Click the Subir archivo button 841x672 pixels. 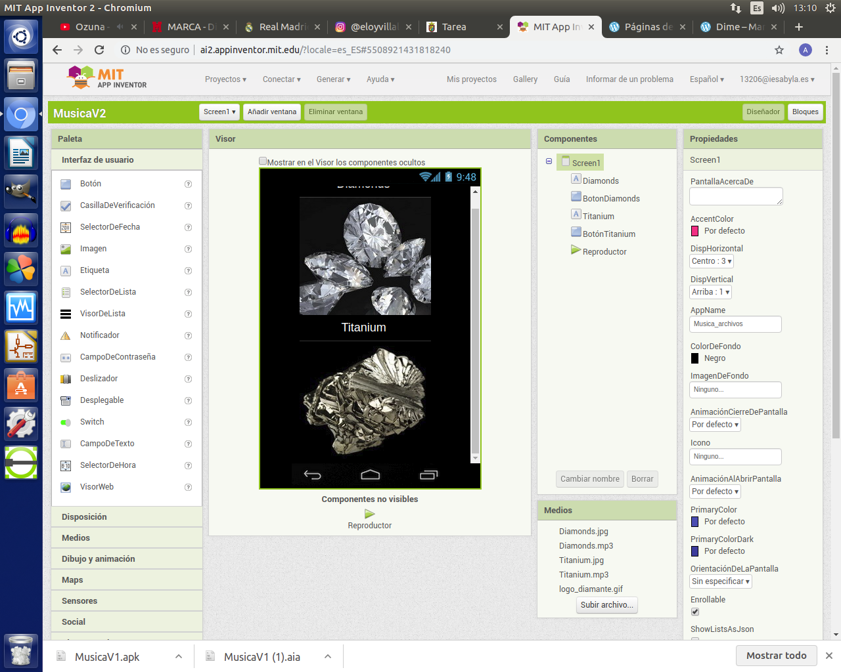coord(606,605)
